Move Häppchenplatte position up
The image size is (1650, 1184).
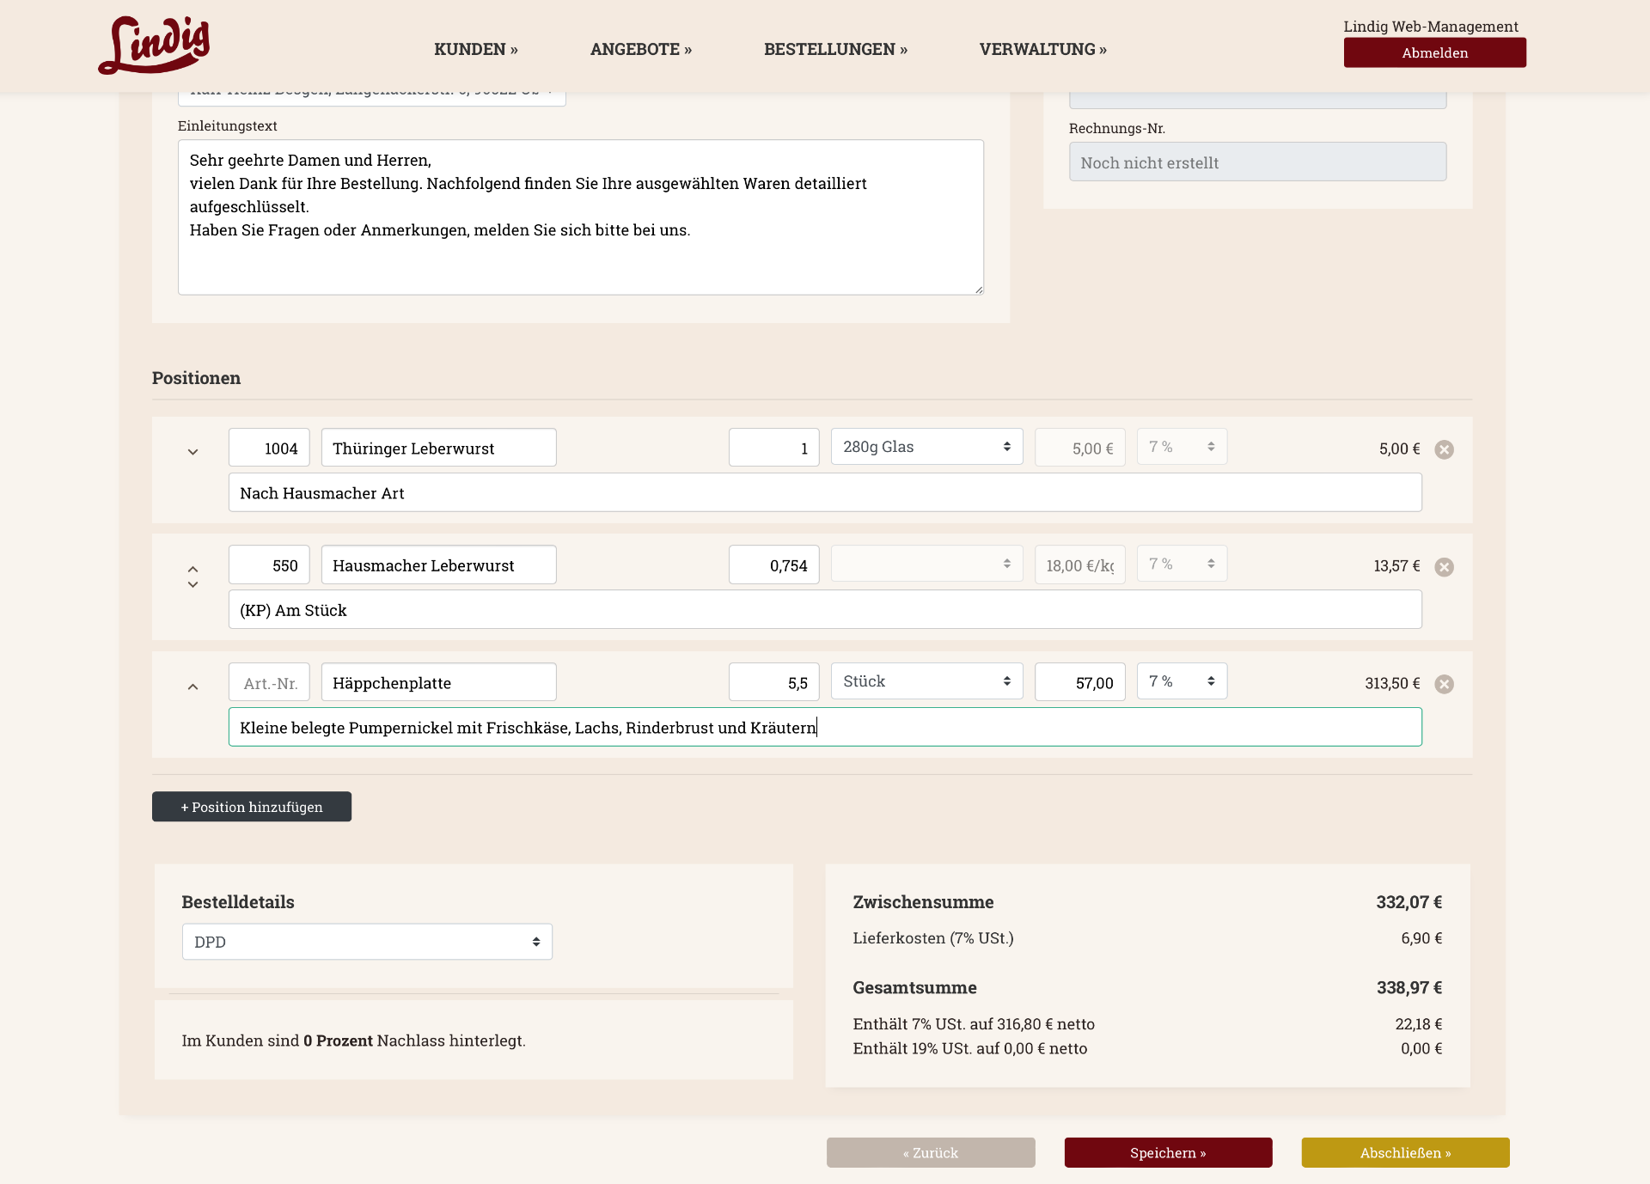click(192, 687)
